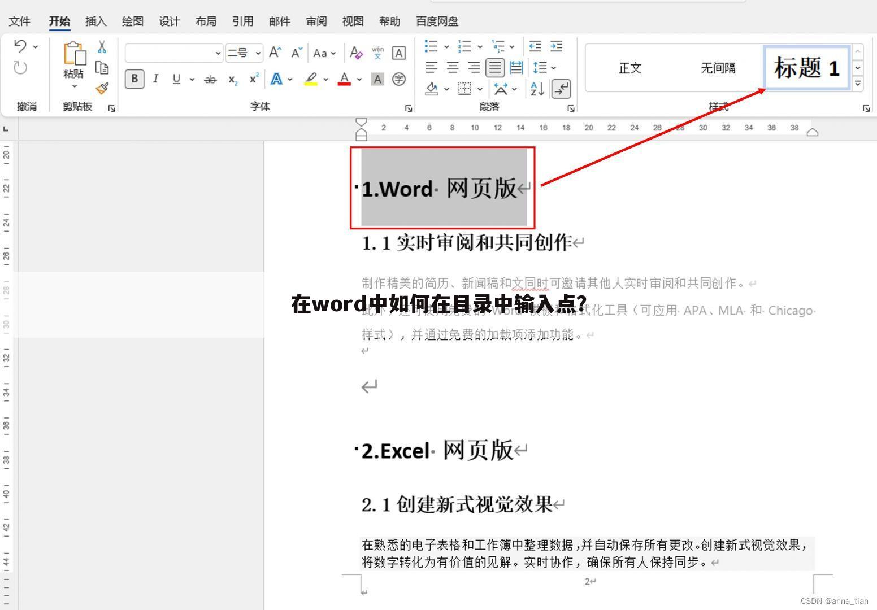Screen dimensions: 877x610
Task: Toggle Italic formatting
Action: point(155,79)
